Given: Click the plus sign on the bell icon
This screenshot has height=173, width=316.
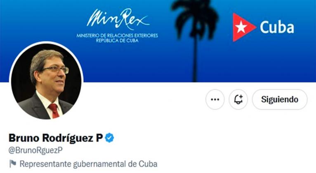Looking at the screenshot, I should point(241,97).
